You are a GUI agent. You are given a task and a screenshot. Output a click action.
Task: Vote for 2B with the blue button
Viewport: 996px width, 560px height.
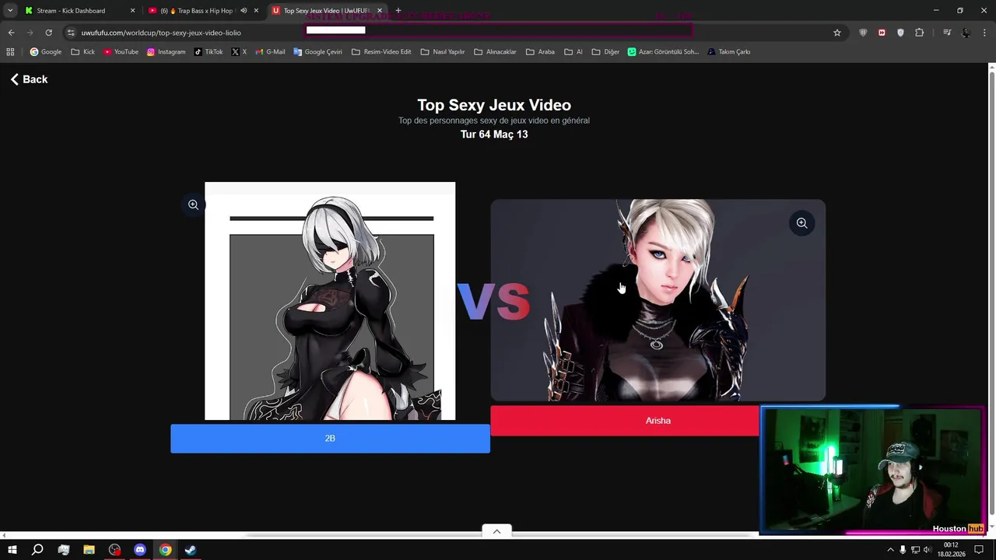click(330, 439)
